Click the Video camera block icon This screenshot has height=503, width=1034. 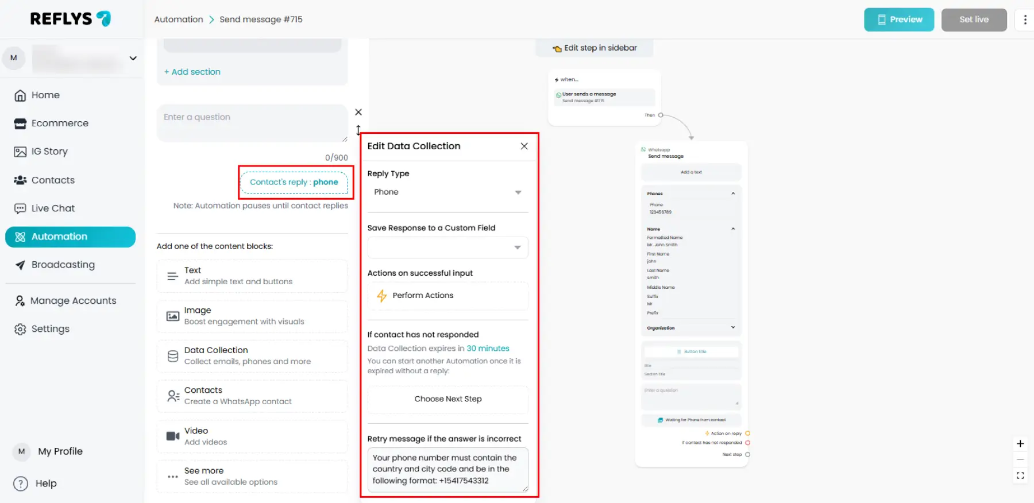pyautogui.click(x=172, y=436)
